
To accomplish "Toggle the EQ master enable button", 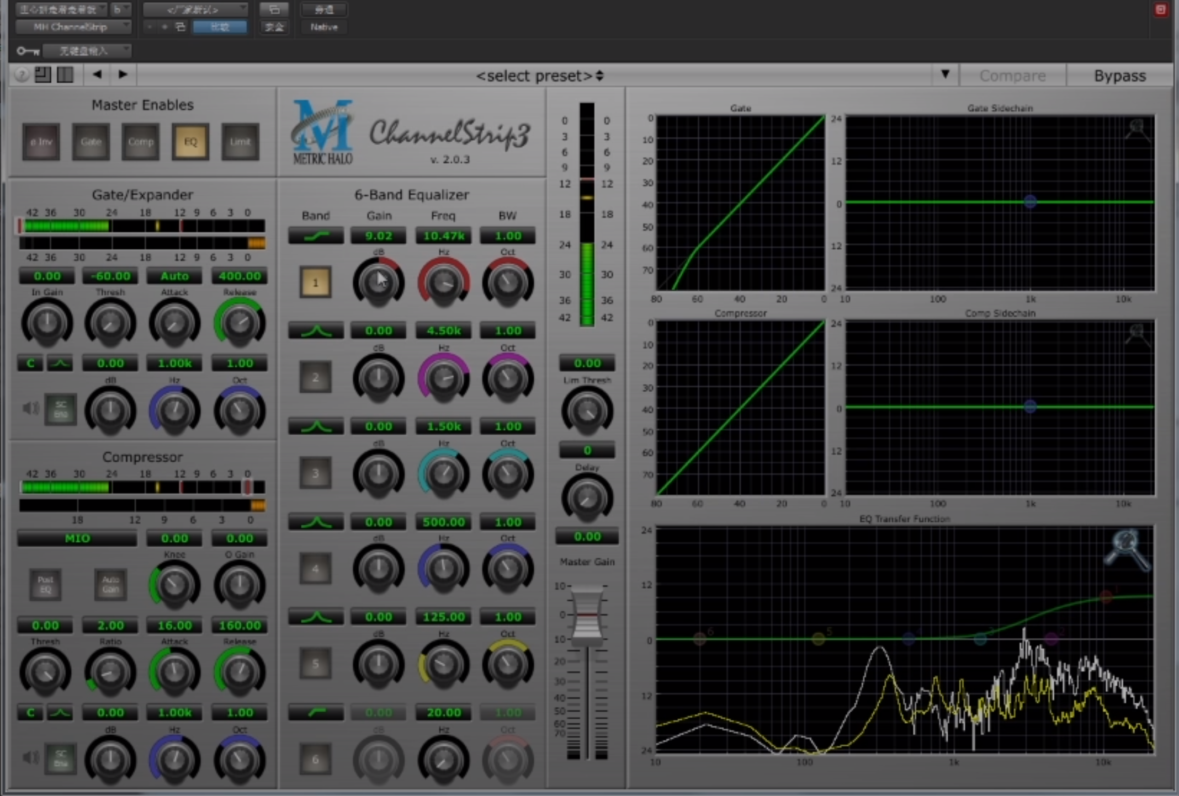I will click(x=190, y=142).
